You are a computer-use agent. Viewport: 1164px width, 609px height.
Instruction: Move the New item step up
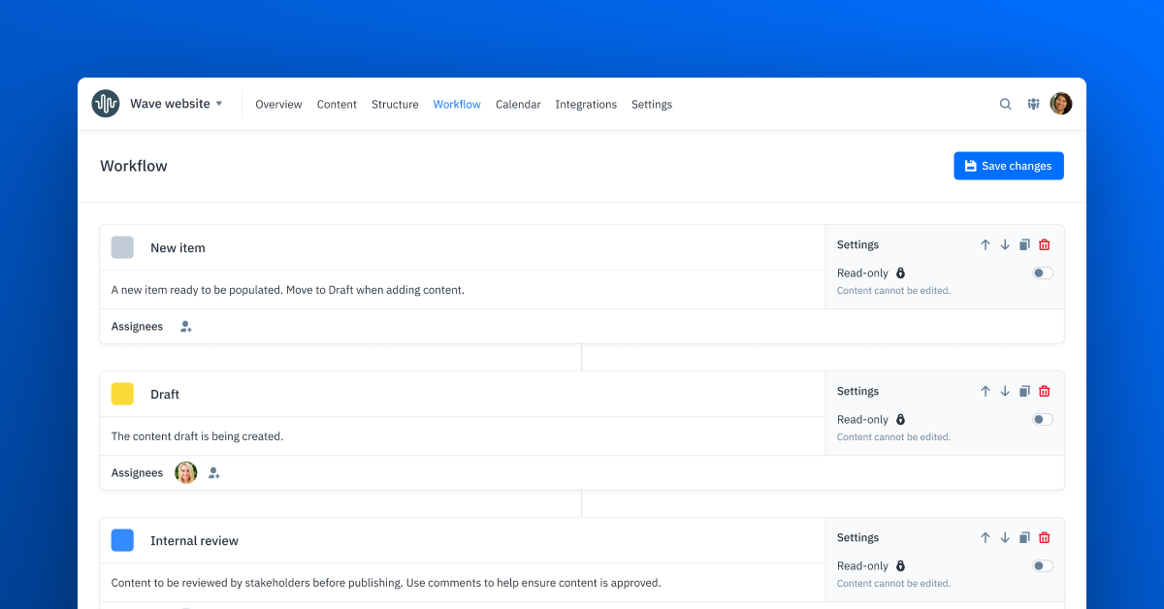(986, 244)
